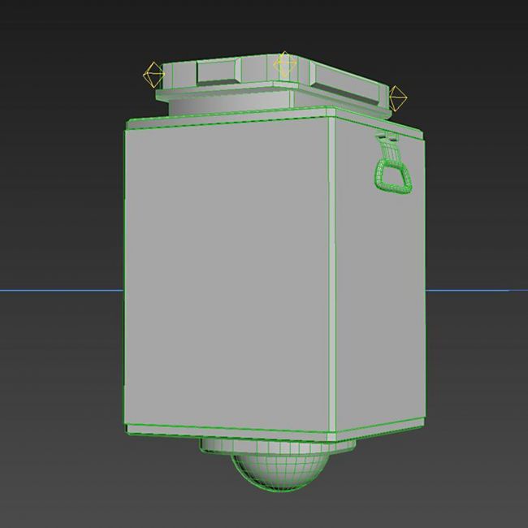Select the bottom rim band of the box
The height and width of the screenshot is (528, 528).
(x=227, y=429)
